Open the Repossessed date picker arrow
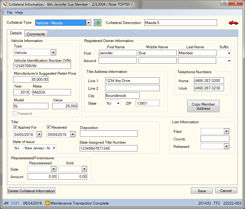 [x=54, y=169]
